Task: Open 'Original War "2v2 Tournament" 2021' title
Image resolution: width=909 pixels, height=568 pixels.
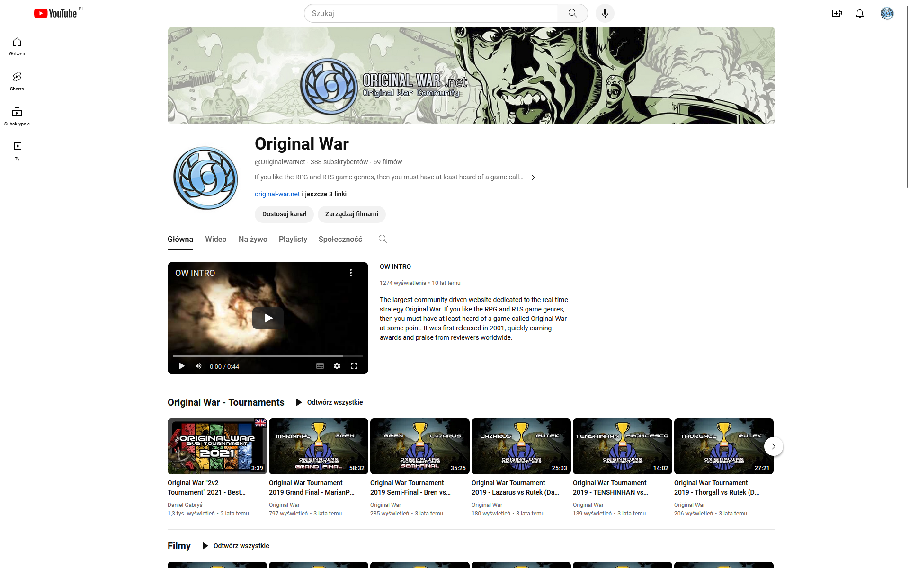Action: tap(206, 488)
